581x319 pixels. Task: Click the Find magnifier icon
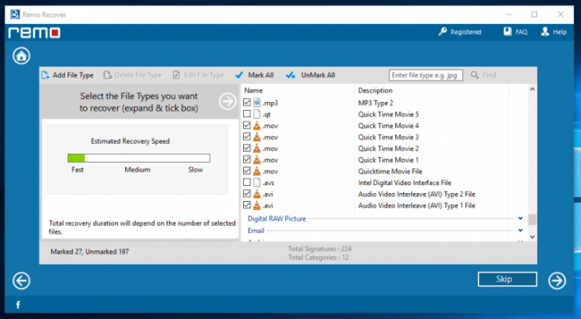click(475, 75)
